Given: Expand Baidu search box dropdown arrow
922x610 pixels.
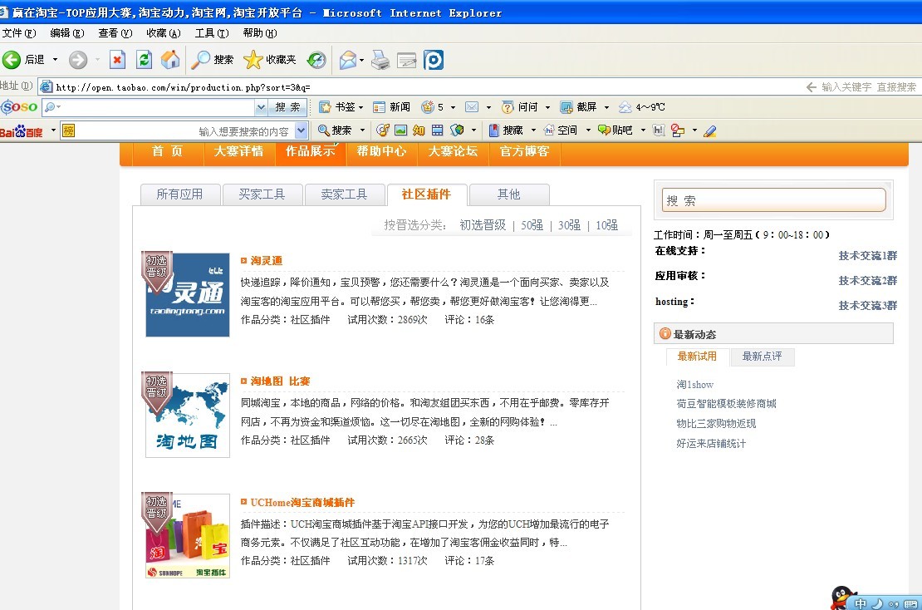Looking at the screenshot, I should pyautogui.click(x=301, y=130).
